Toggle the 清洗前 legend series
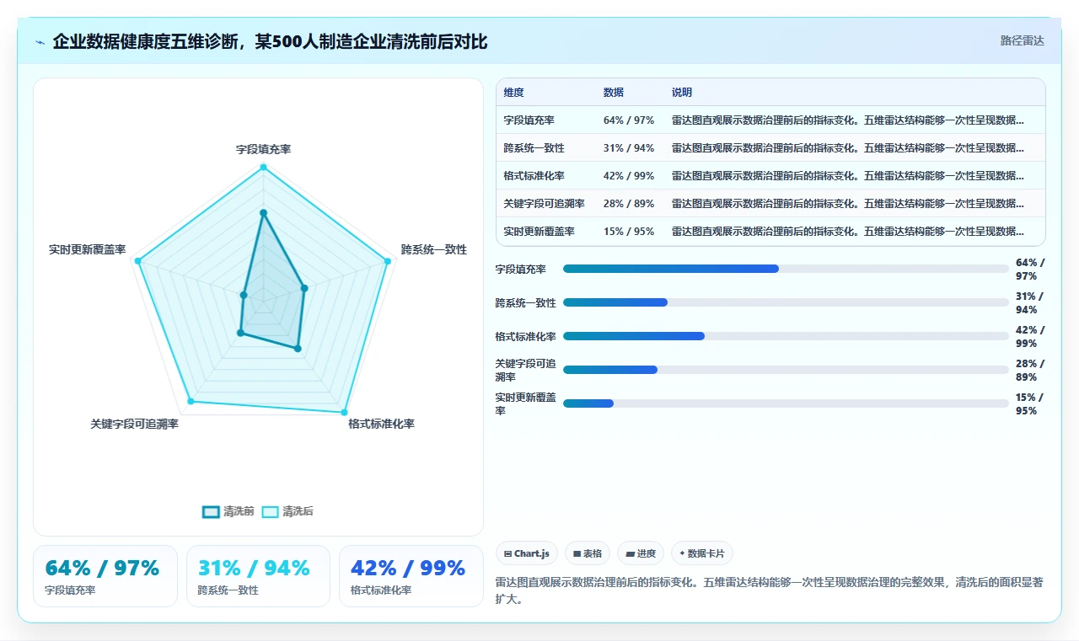Viewport: 1079px width, 641px height. point(228,511)
